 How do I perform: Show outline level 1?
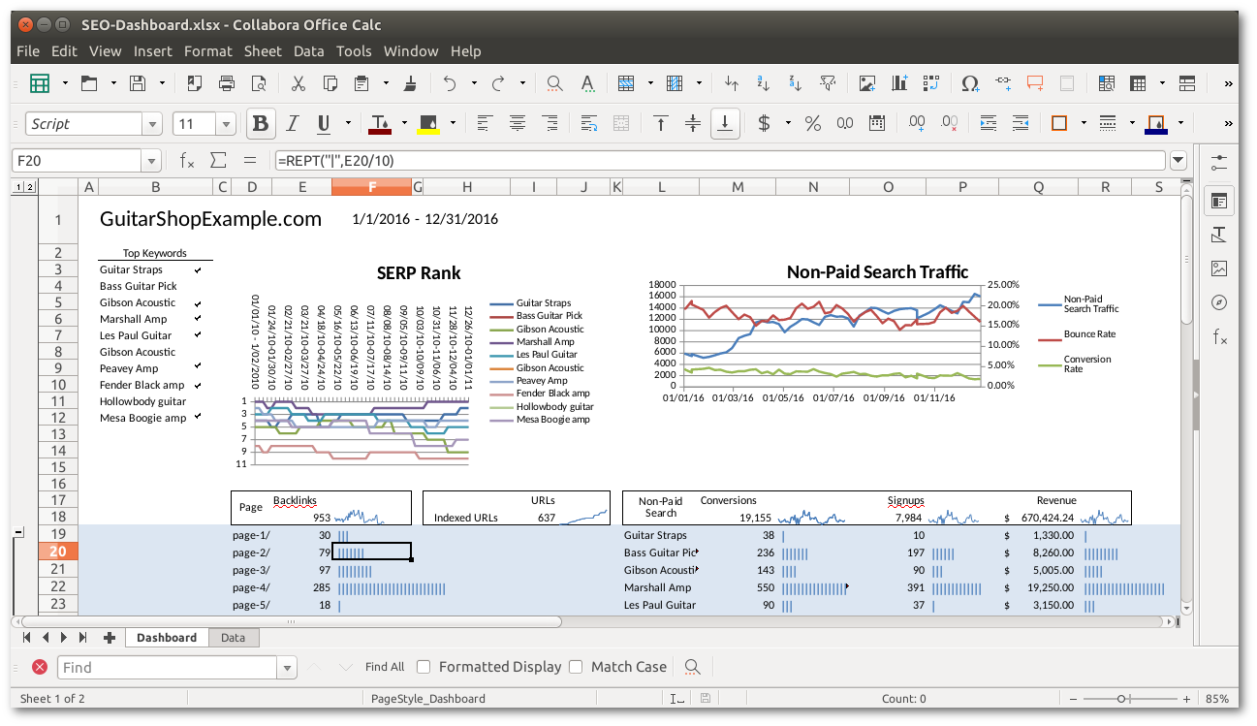(x=16, y=187)
